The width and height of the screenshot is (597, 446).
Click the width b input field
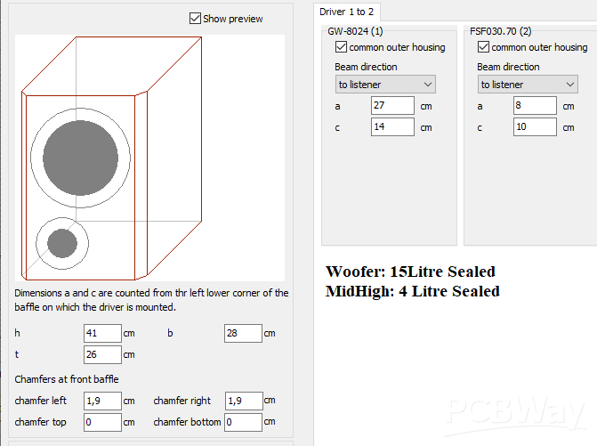click(x=243, y=333)
